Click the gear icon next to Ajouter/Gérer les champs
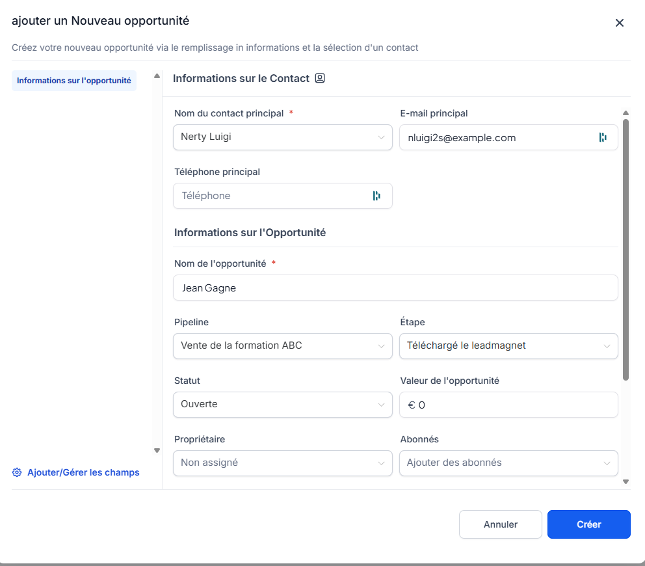Image resolution: width=645 pixels, height=566 pixels. tap(17, 472)
